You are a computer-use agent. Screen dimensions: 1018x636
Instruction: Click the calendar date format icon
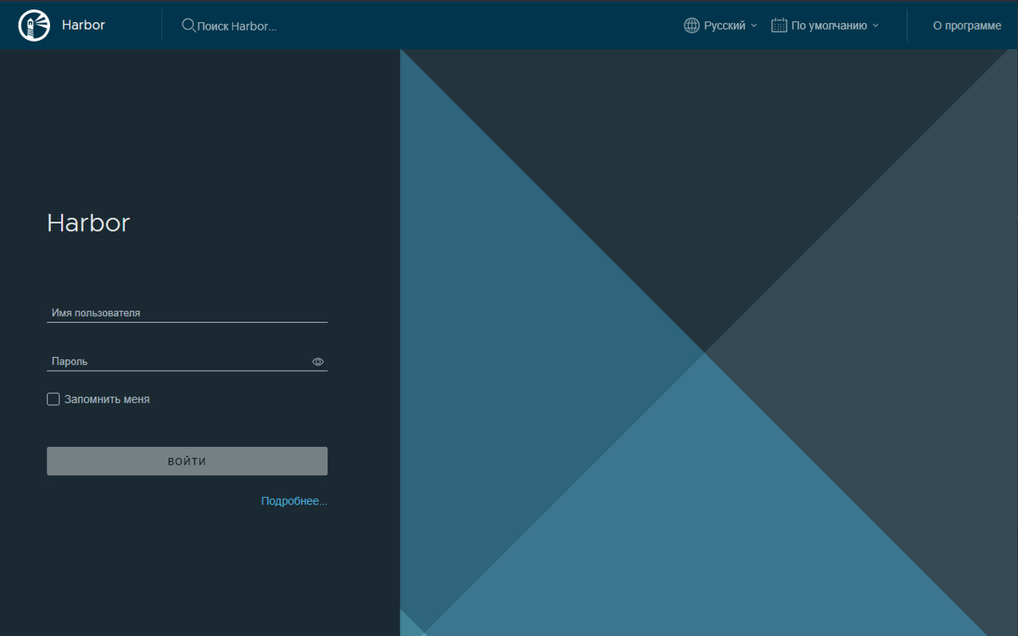point(779,25)
